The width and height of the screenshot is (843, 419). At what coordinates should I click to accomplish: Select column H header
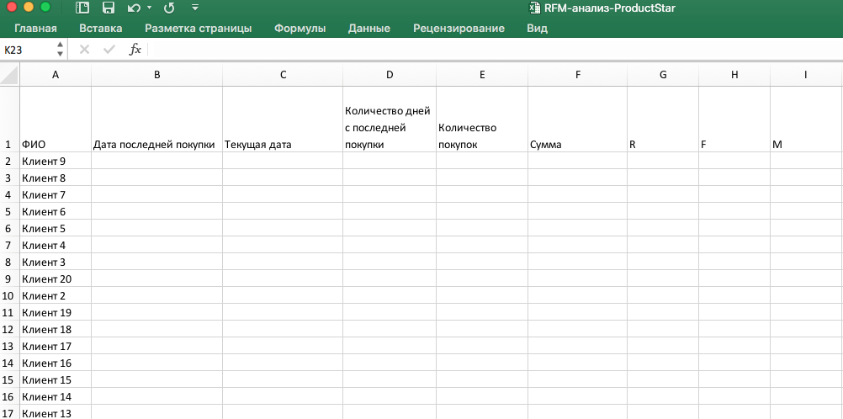[x=734, y=75]
